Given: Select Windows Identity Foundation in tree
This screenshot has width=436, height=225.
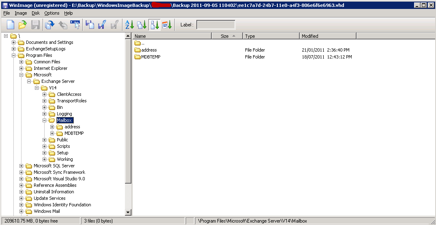Looking at the screenshot, I should click(62, 205).
